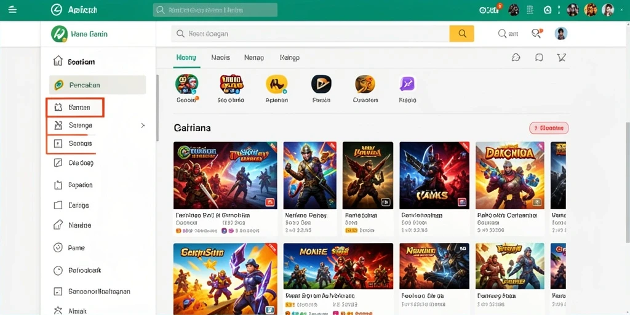Click the red Mooanne button
Viewport: 630px width, 315px height.
(x=549, y=128)
